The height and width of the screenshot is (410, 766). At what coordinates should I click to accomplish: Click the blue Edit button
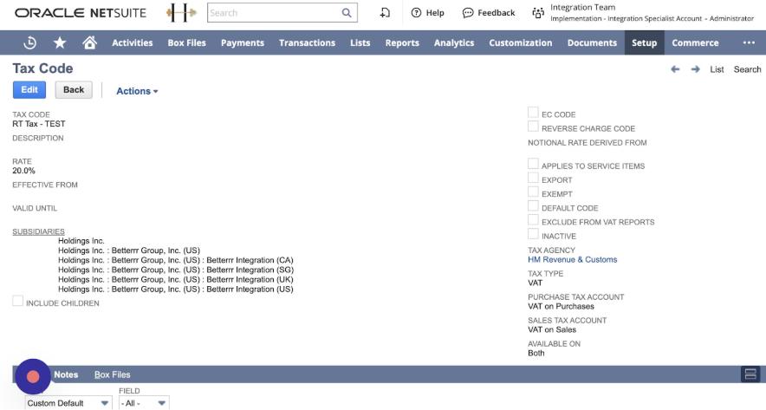(29, 90)
